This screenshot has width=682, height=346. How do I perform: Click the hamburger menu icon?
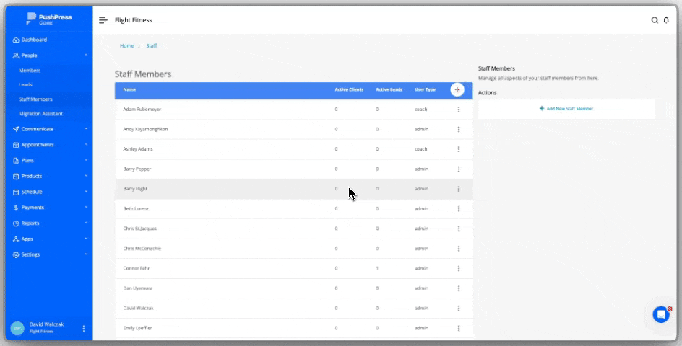[x=103, y=20]
